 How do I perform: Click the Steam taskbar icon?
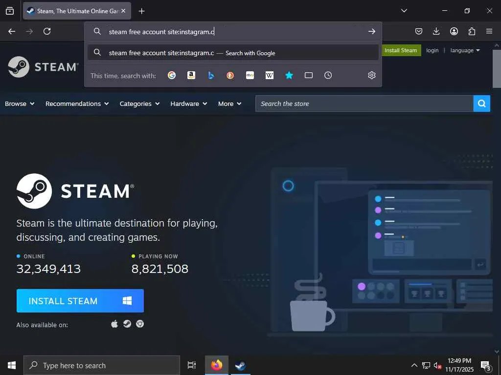(x=240, y=365)
